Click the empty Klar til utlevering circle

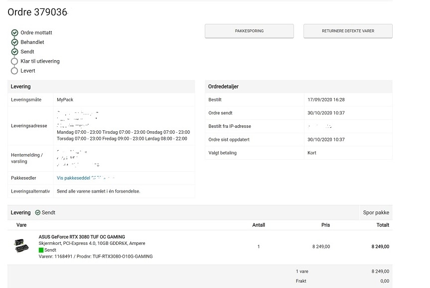(x=14, y=61)
